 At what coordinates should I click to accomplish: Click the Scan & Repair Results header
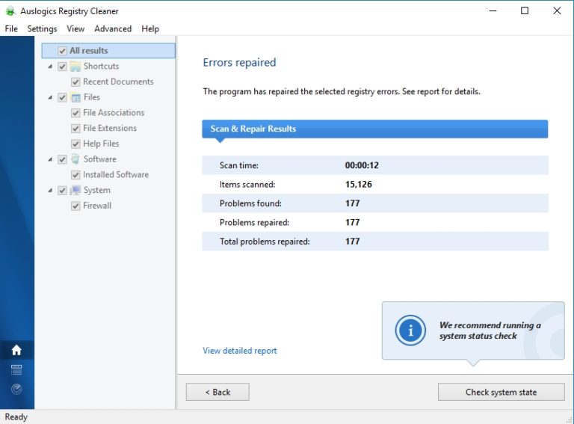pyautogui.click(x=375, y=129)
